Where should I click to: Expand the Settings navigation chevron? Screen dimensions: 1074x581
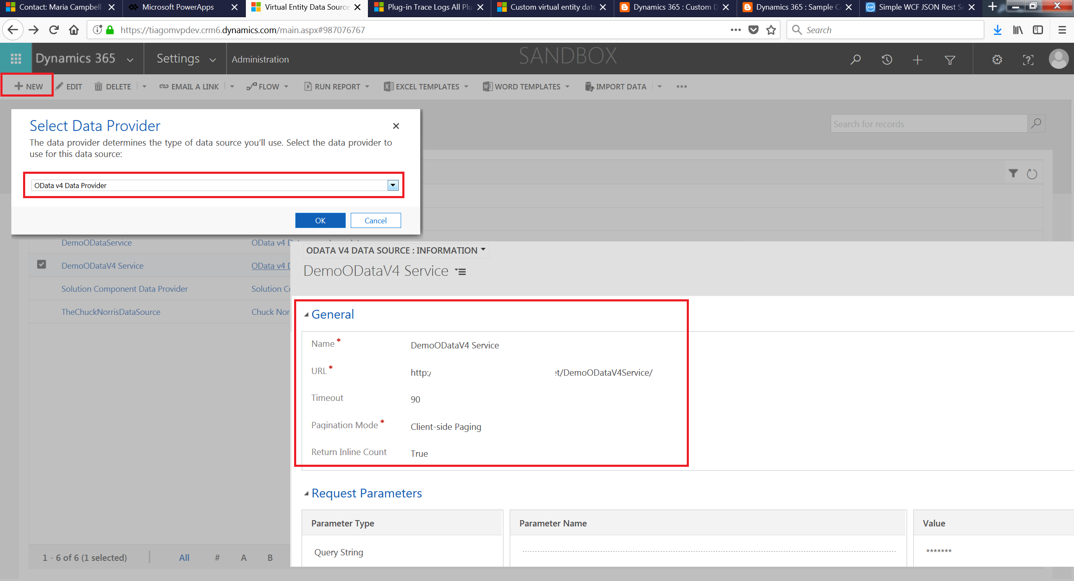click(213, 60)
